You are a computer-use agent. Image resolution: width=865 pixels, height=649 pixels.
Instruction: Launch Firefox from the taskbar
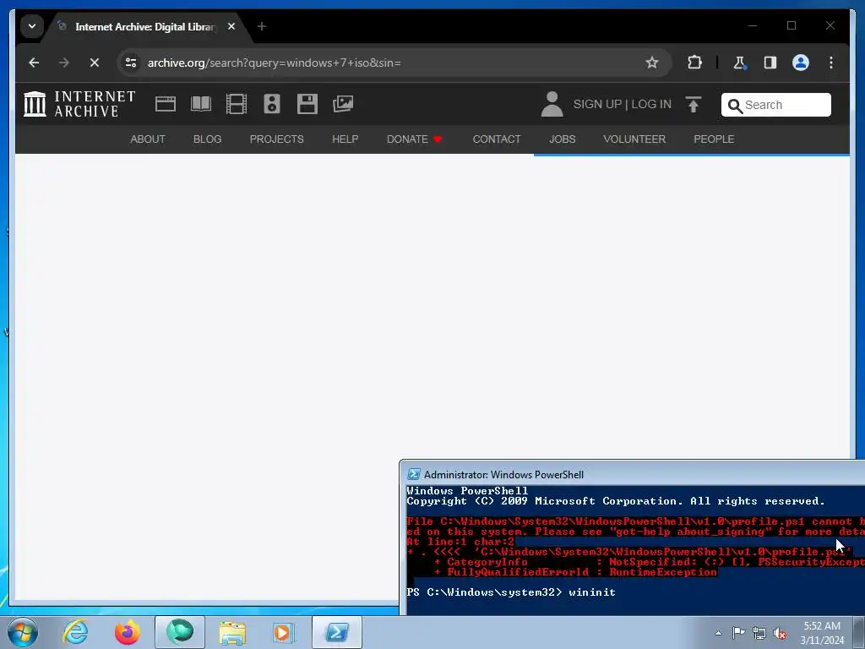coord(128,632)
